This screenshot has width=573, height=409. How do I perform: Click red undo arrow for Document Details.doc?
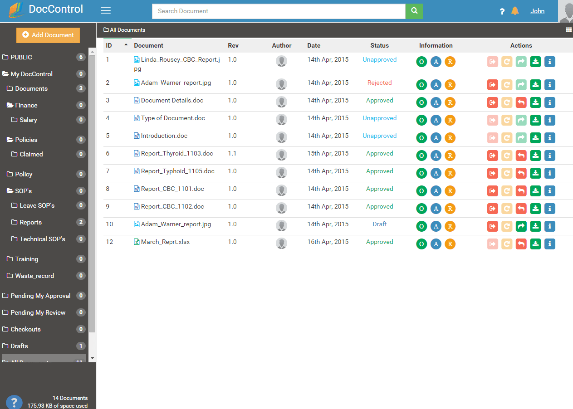(521, 102)
